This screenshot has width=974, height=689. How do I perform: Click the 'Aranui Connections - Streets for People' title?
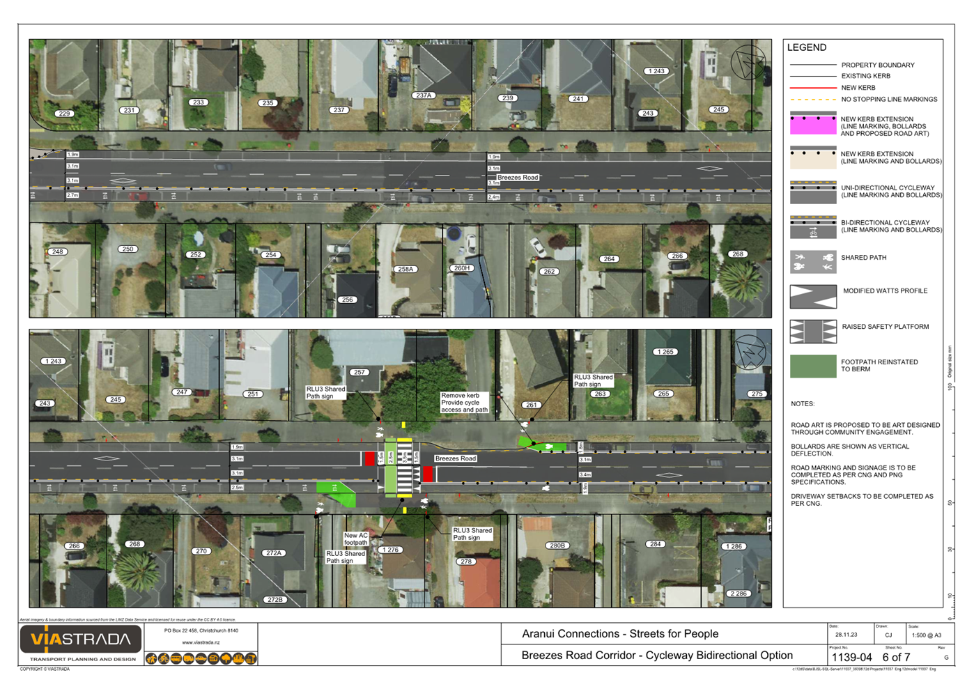pos(620,634)
